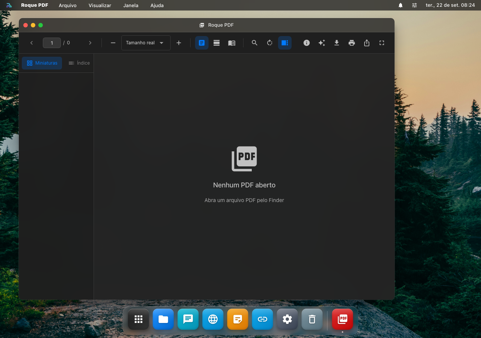The image size is (481, 338).
Task: Show document info
Action: click(307, 43)
